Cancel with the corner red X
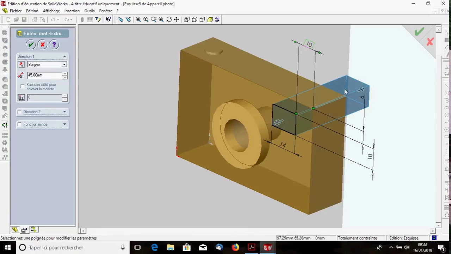 (x=430, y=42)
